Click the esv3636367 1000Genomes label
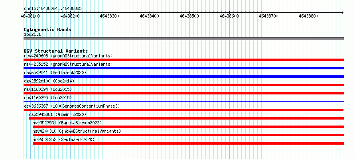Screen dimensions: 355x159 coord(72,106)
